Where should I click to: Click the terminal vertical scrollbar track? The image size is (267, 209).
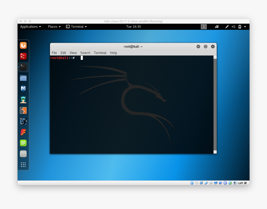point(215,104)
